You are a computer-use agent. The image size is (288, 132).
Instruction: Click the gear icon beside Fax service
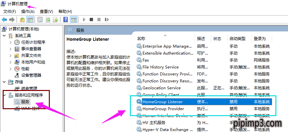pyautogui.click(x=139, y=60)
